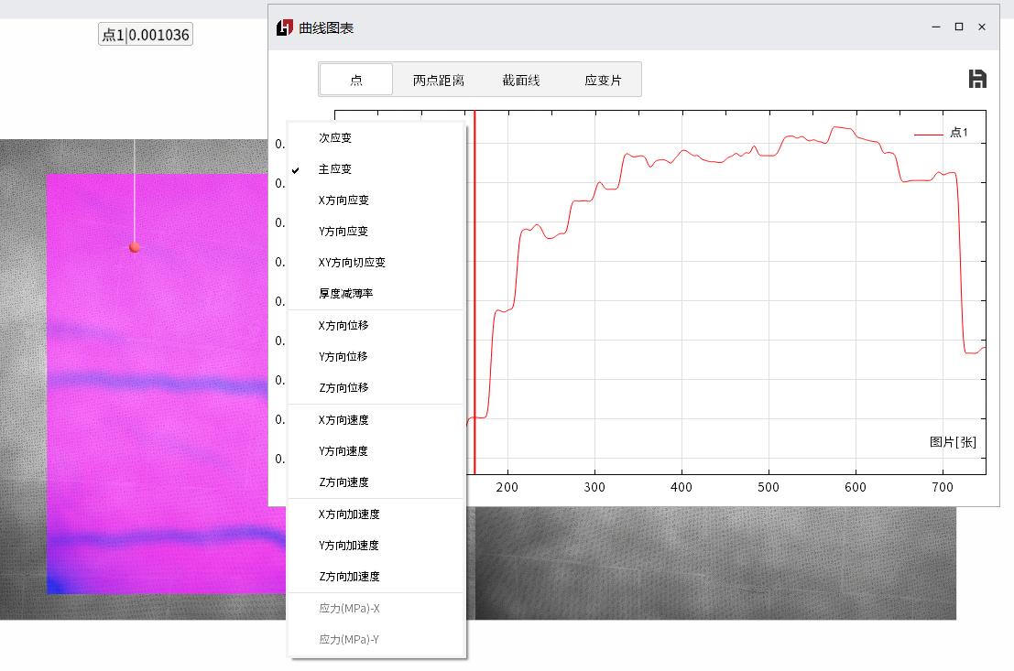Pick XY方向切应变 menu entry

click(352, 263)
